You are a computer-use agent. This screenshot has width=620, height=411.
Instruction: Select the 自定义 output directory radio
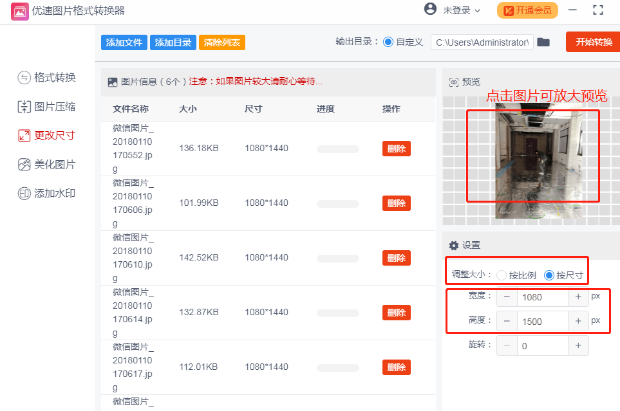(x=388, y=42)
